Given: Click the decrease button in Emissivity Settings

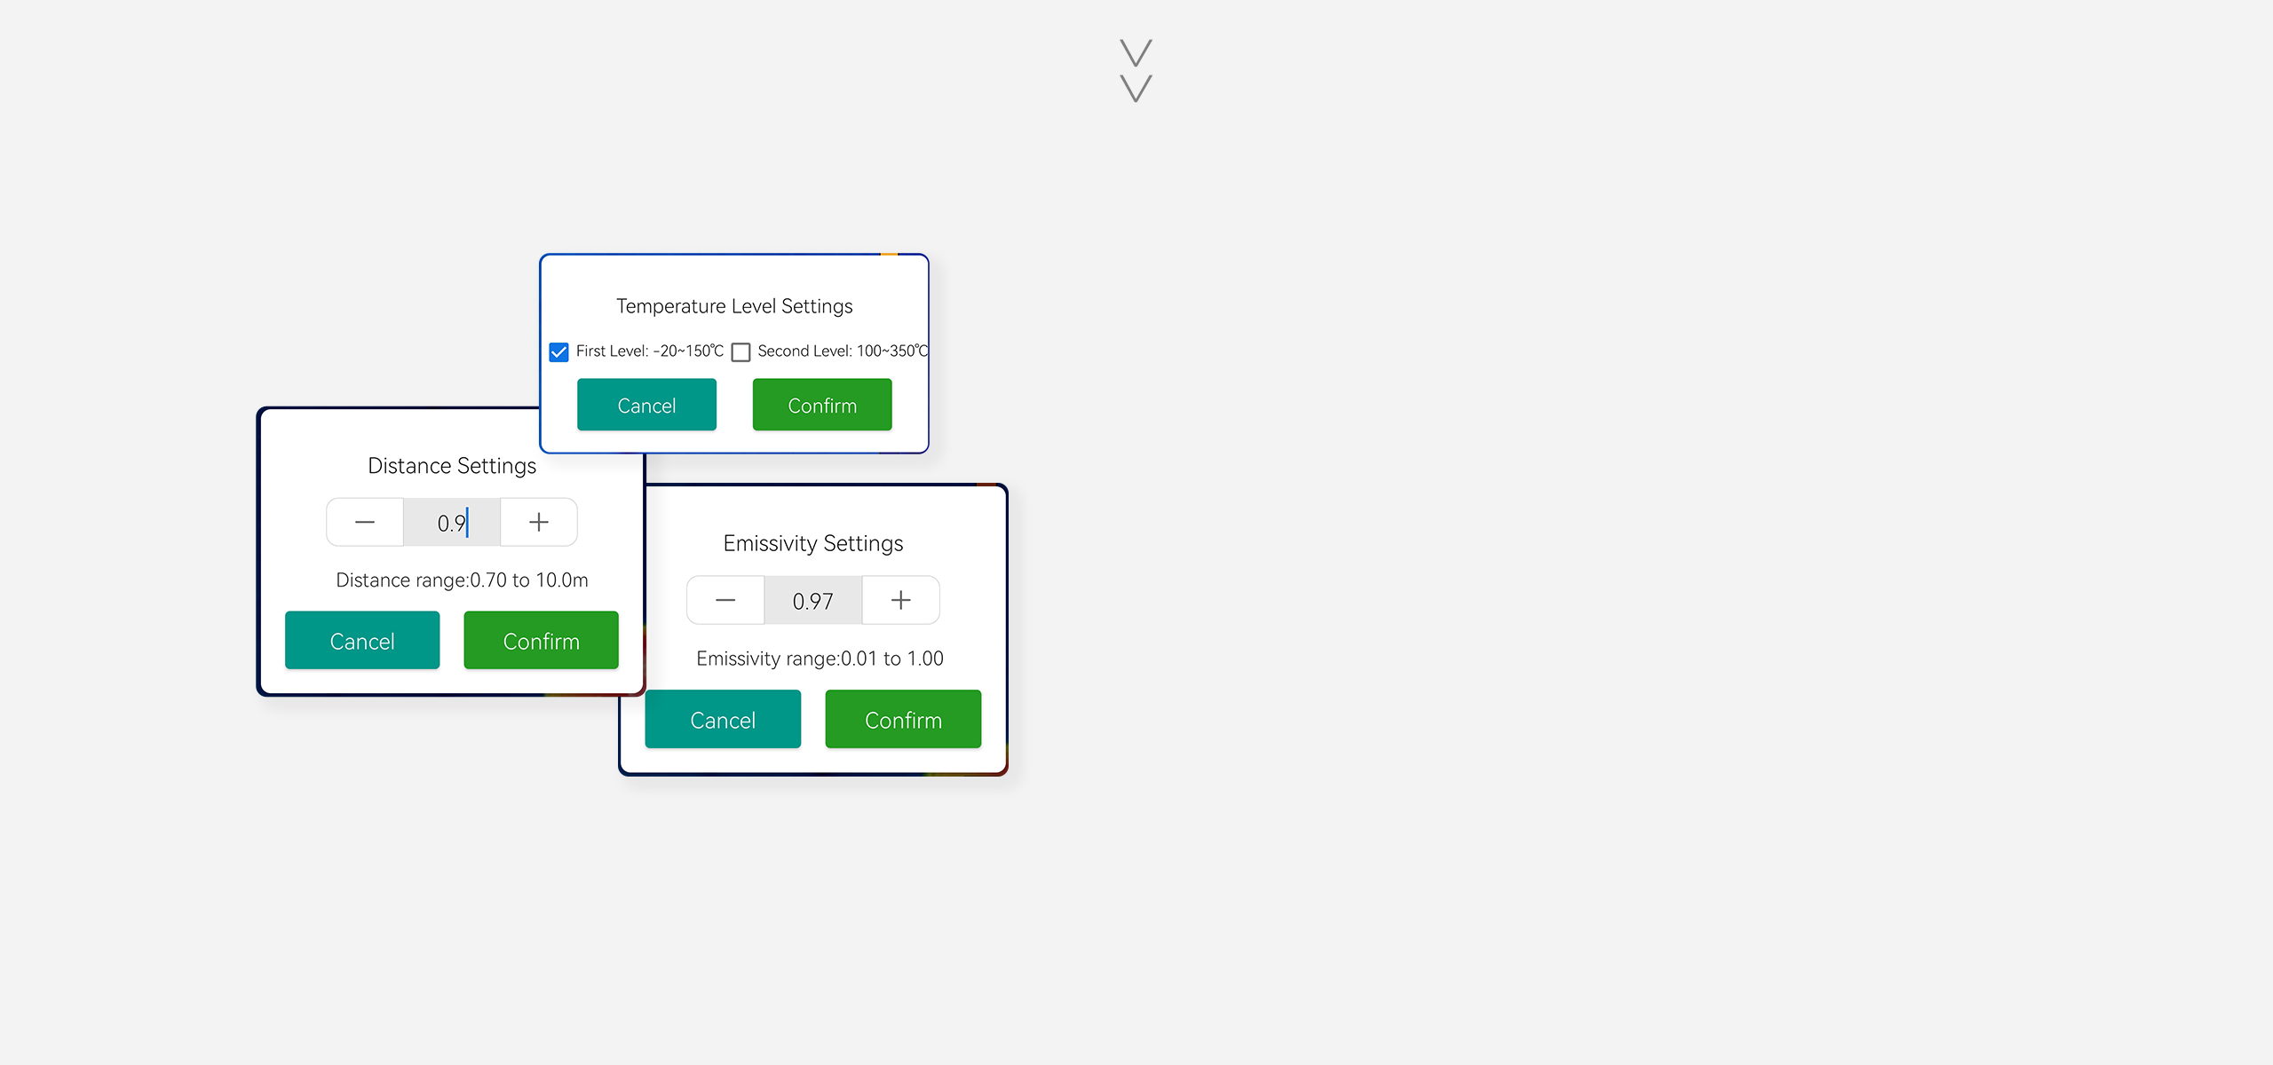Looking at the screenshot, I should 725,600.
